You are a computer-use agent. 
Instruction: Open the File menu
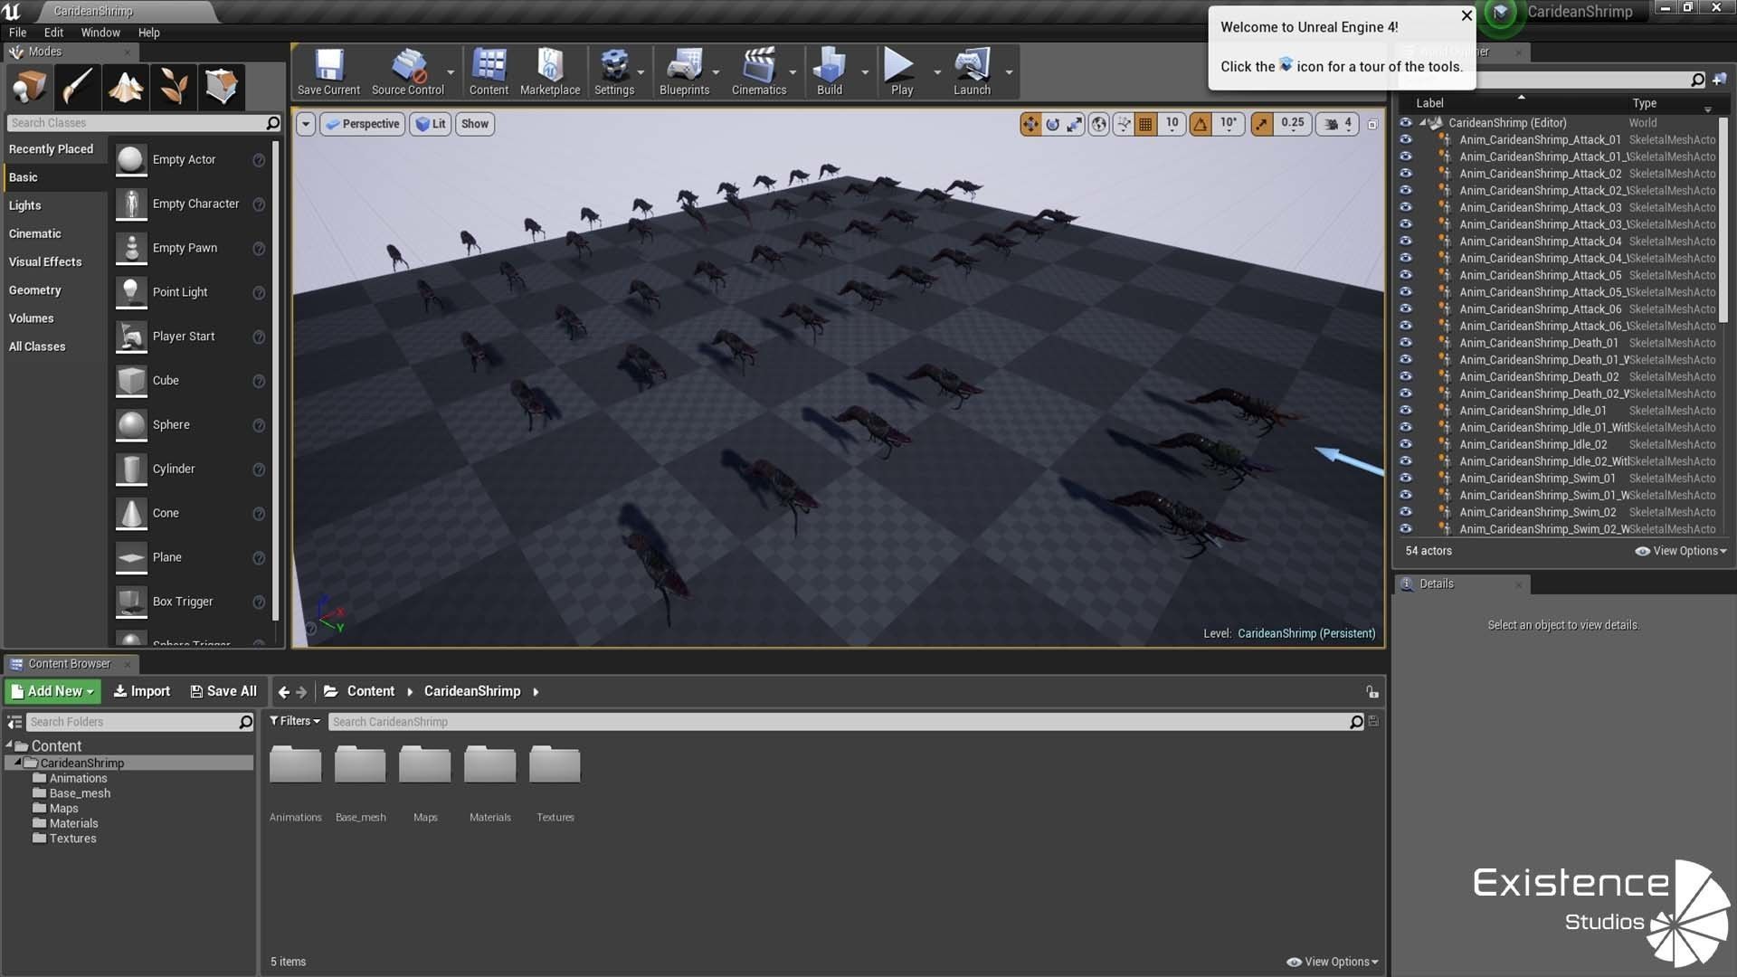pos(17,33)
